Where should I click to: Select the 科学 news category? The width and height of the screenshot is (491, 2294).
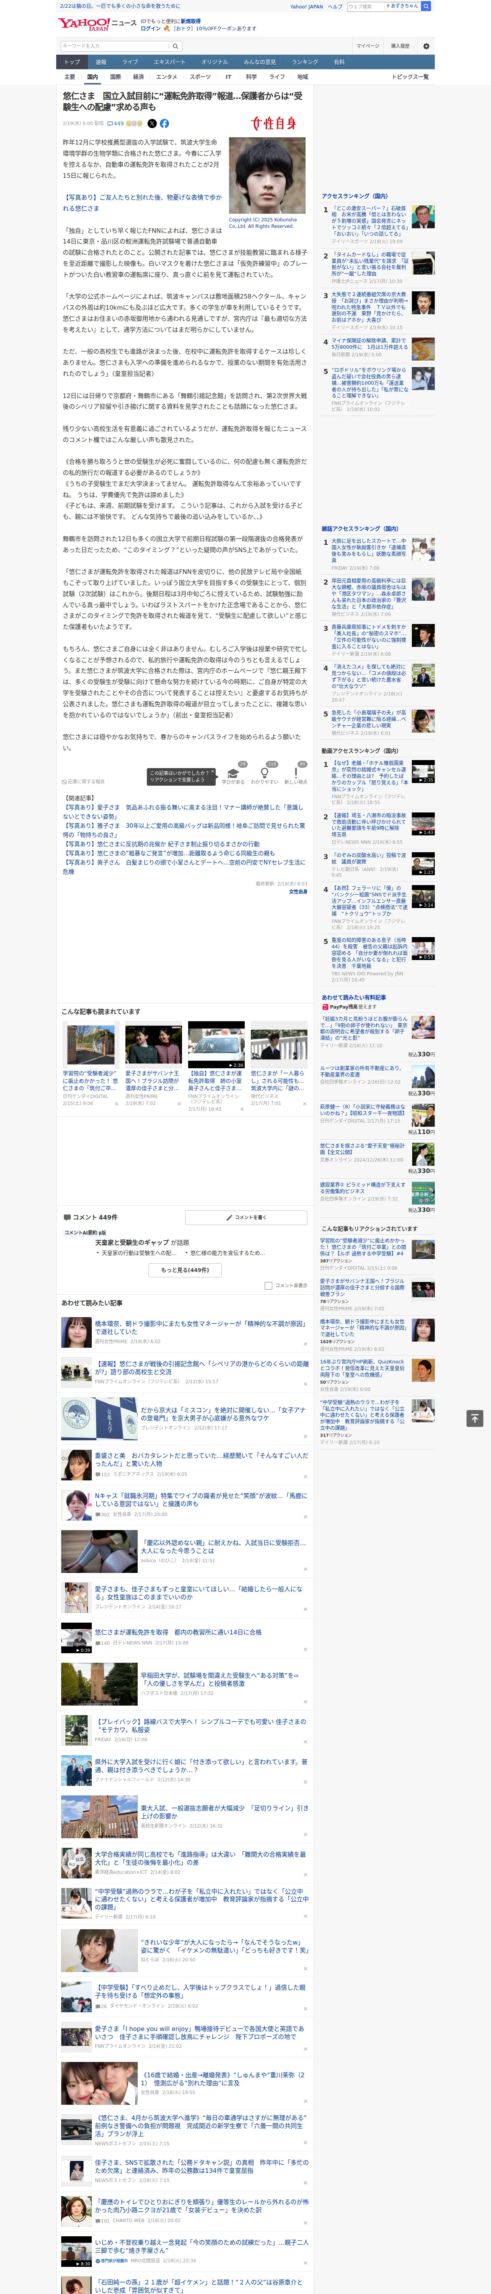[x=251, y=76]
